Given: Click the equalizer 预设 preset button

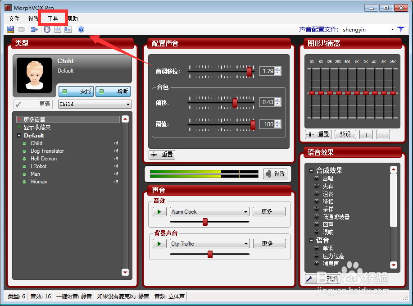Looking at the screenshot, I should click(345, 134).
